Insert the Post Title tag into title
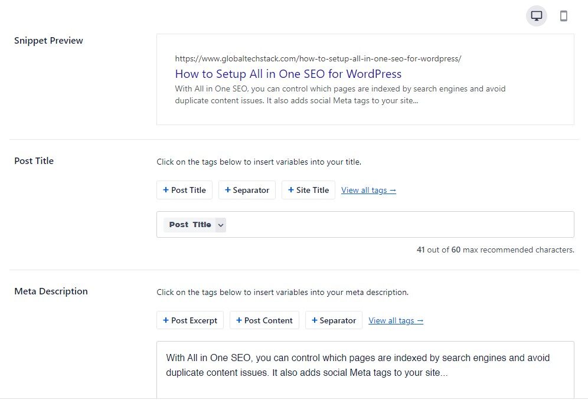 (x=184, y=190)
